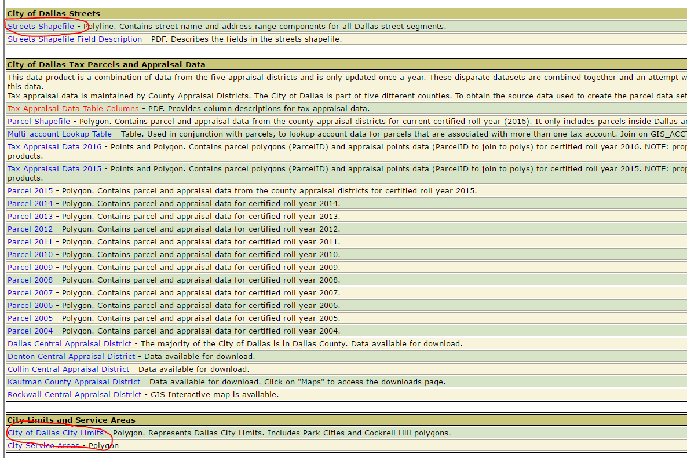This screenshot has height=458, width=687.
Task: Open Streets Shapefile Field Description PDF
Action: point(75,39)
